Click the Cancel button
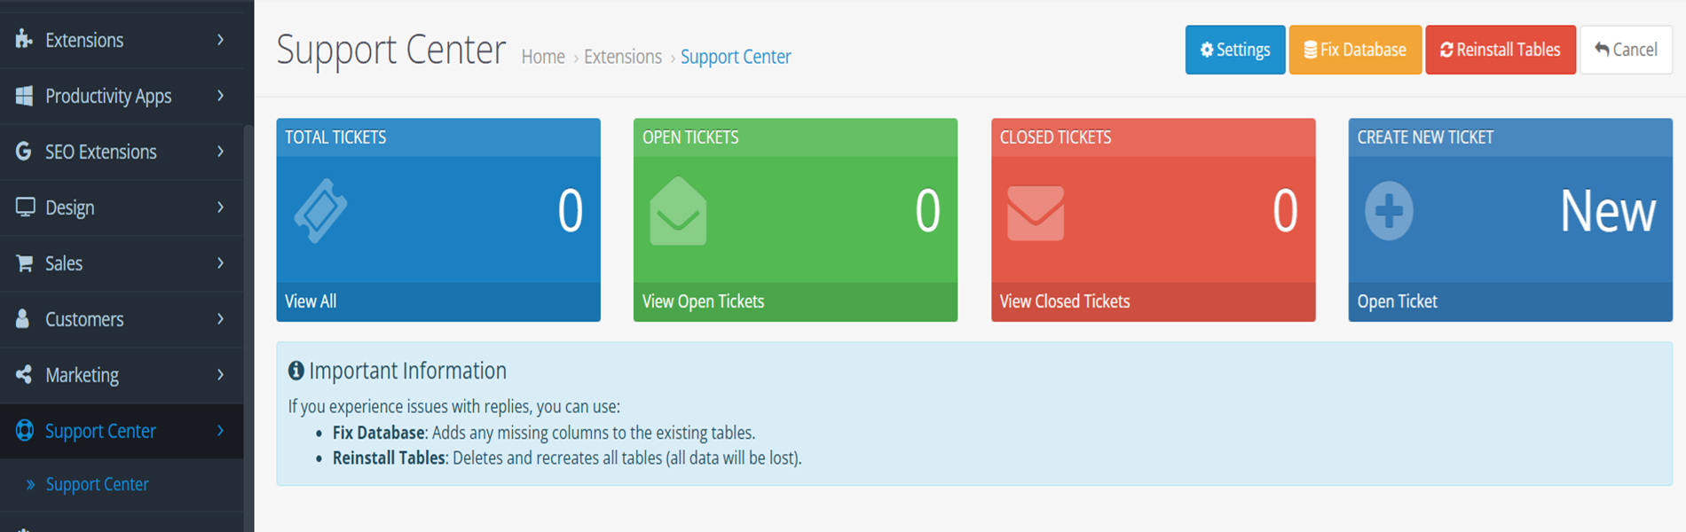Image resolution: width=1686 pixels, height=532 pixels. [1626, 50]
